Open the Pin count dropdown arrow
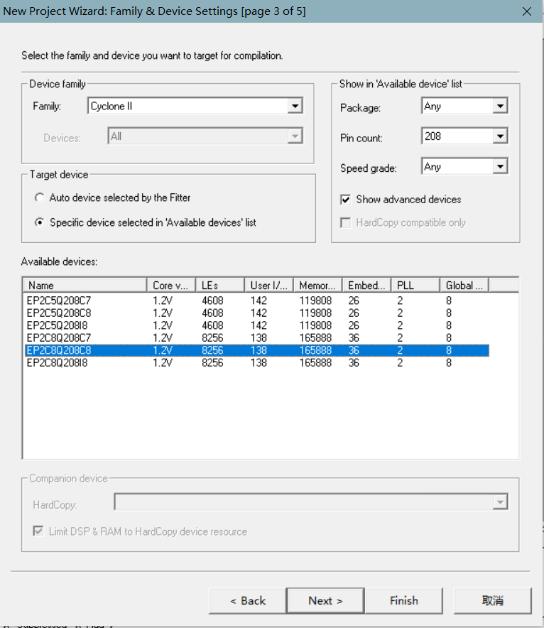Viewport: 544px width, 628px height. [500, 136]
